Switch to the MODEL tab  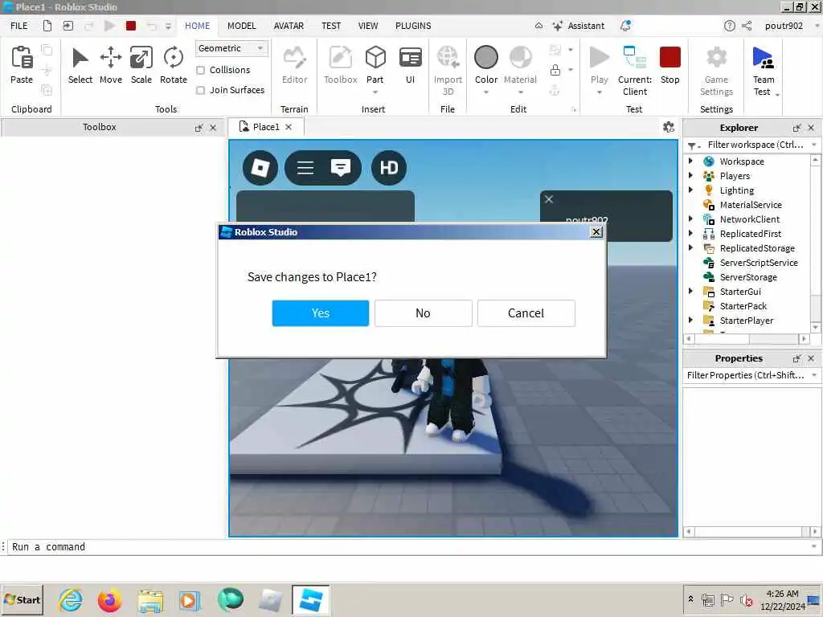tap(241, 26)
